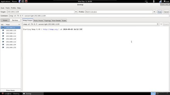Click into the Profile text field
The height and width of the screenshot is (95, 170).
pyautogui.click(x=119, y=12)
